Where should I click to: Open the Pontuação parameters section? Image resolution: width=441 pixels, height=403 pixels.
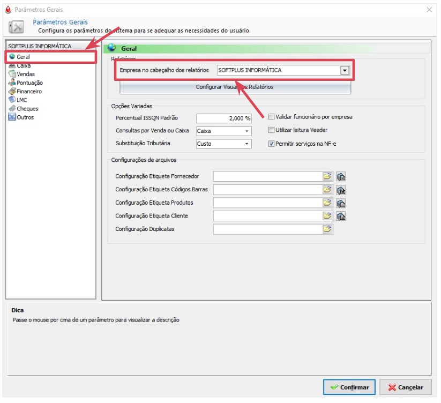pyautogui.click(x=29, y=83)
